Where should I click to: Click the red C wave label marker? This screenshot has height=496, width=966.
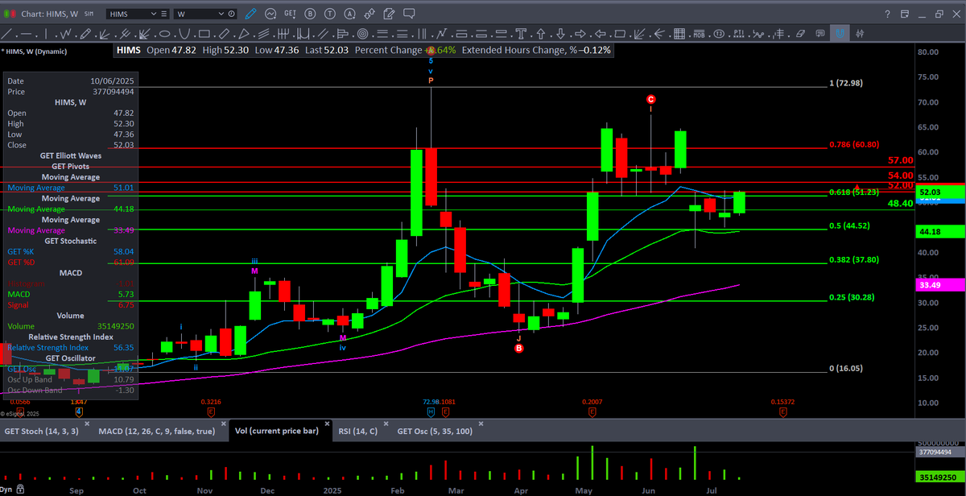tap(650, 99)
